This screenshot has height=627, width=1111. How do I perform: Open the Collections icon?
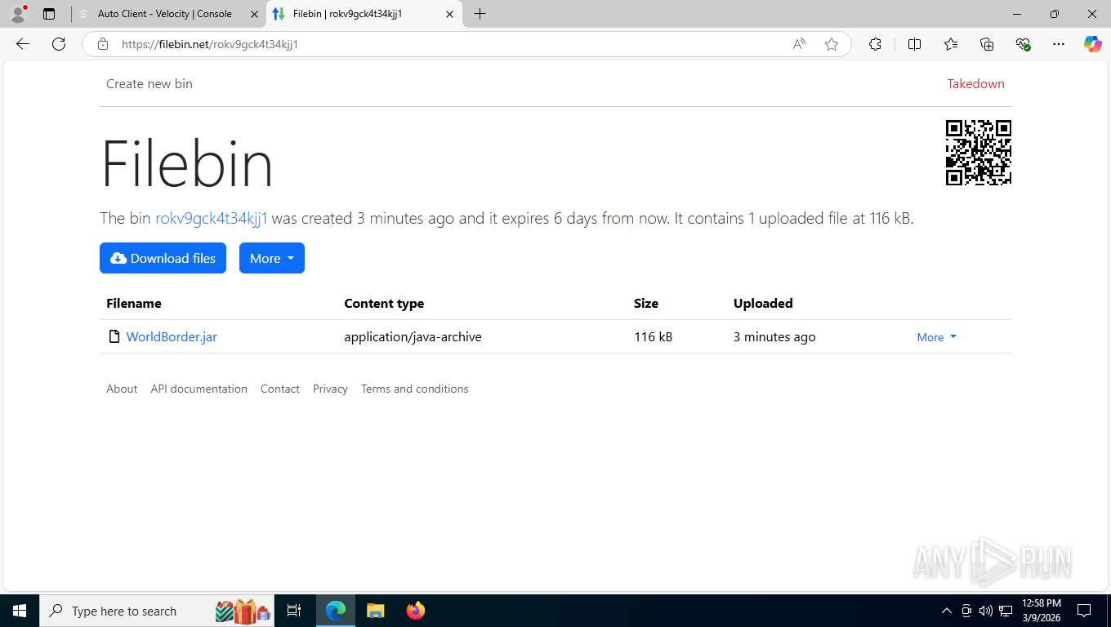pos(987,44)
